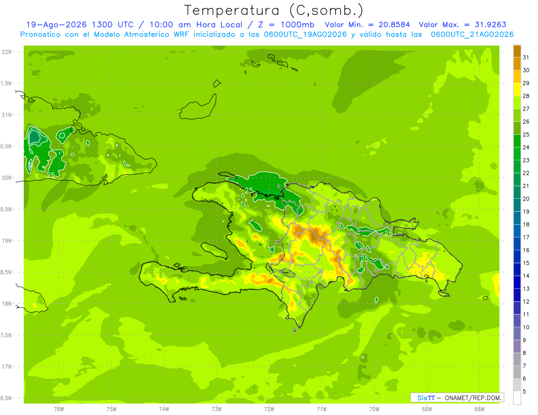This screenshot has width=538, height=415.
Task: Click the '76W' longitude label
Action: pyautogui.click(x=59, y=409)
